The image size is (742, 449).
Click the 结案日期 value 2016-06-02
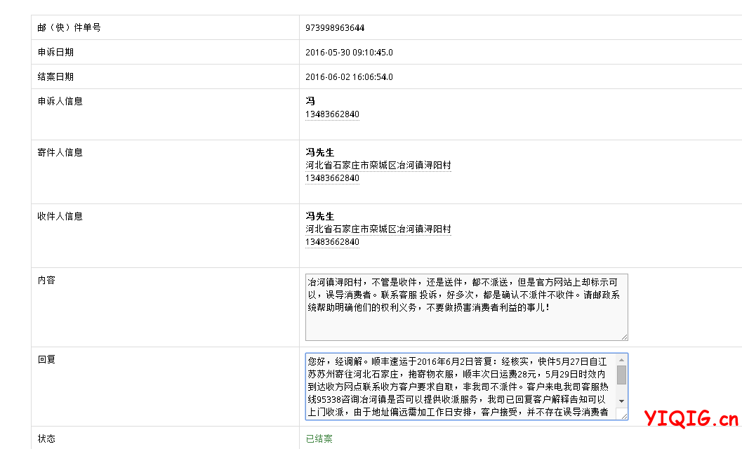click(x=349, y=77)
